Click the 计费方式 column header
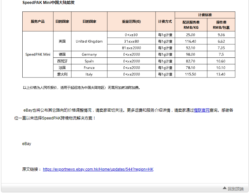Image resolution: width=250 pixels, height=193 pixels. click(x=165, y=21)
